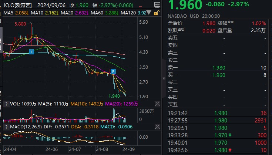
Task: Click the 涨幅 after-hours value 1.02%
Action: [x=259, y=23]
